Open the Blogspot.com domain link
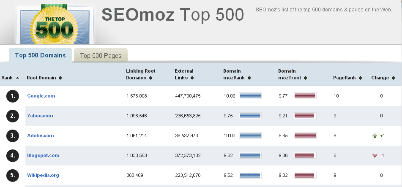This screenshot has height=187, width=402. tap(43, 155)
